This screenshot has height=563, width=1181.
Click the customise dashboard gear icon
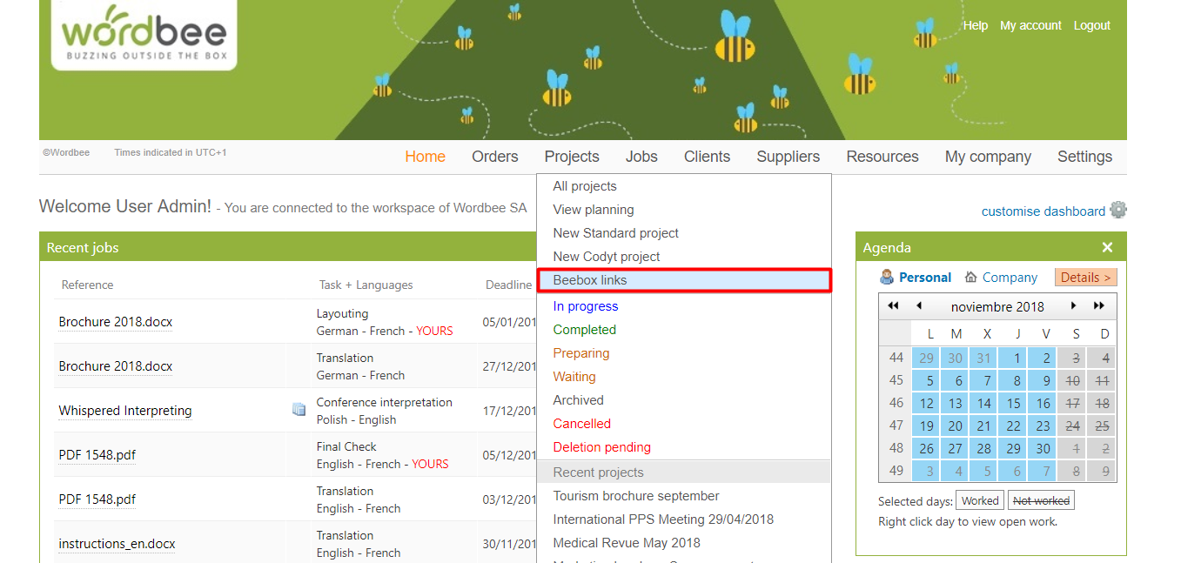click(x=1118, y=210)
